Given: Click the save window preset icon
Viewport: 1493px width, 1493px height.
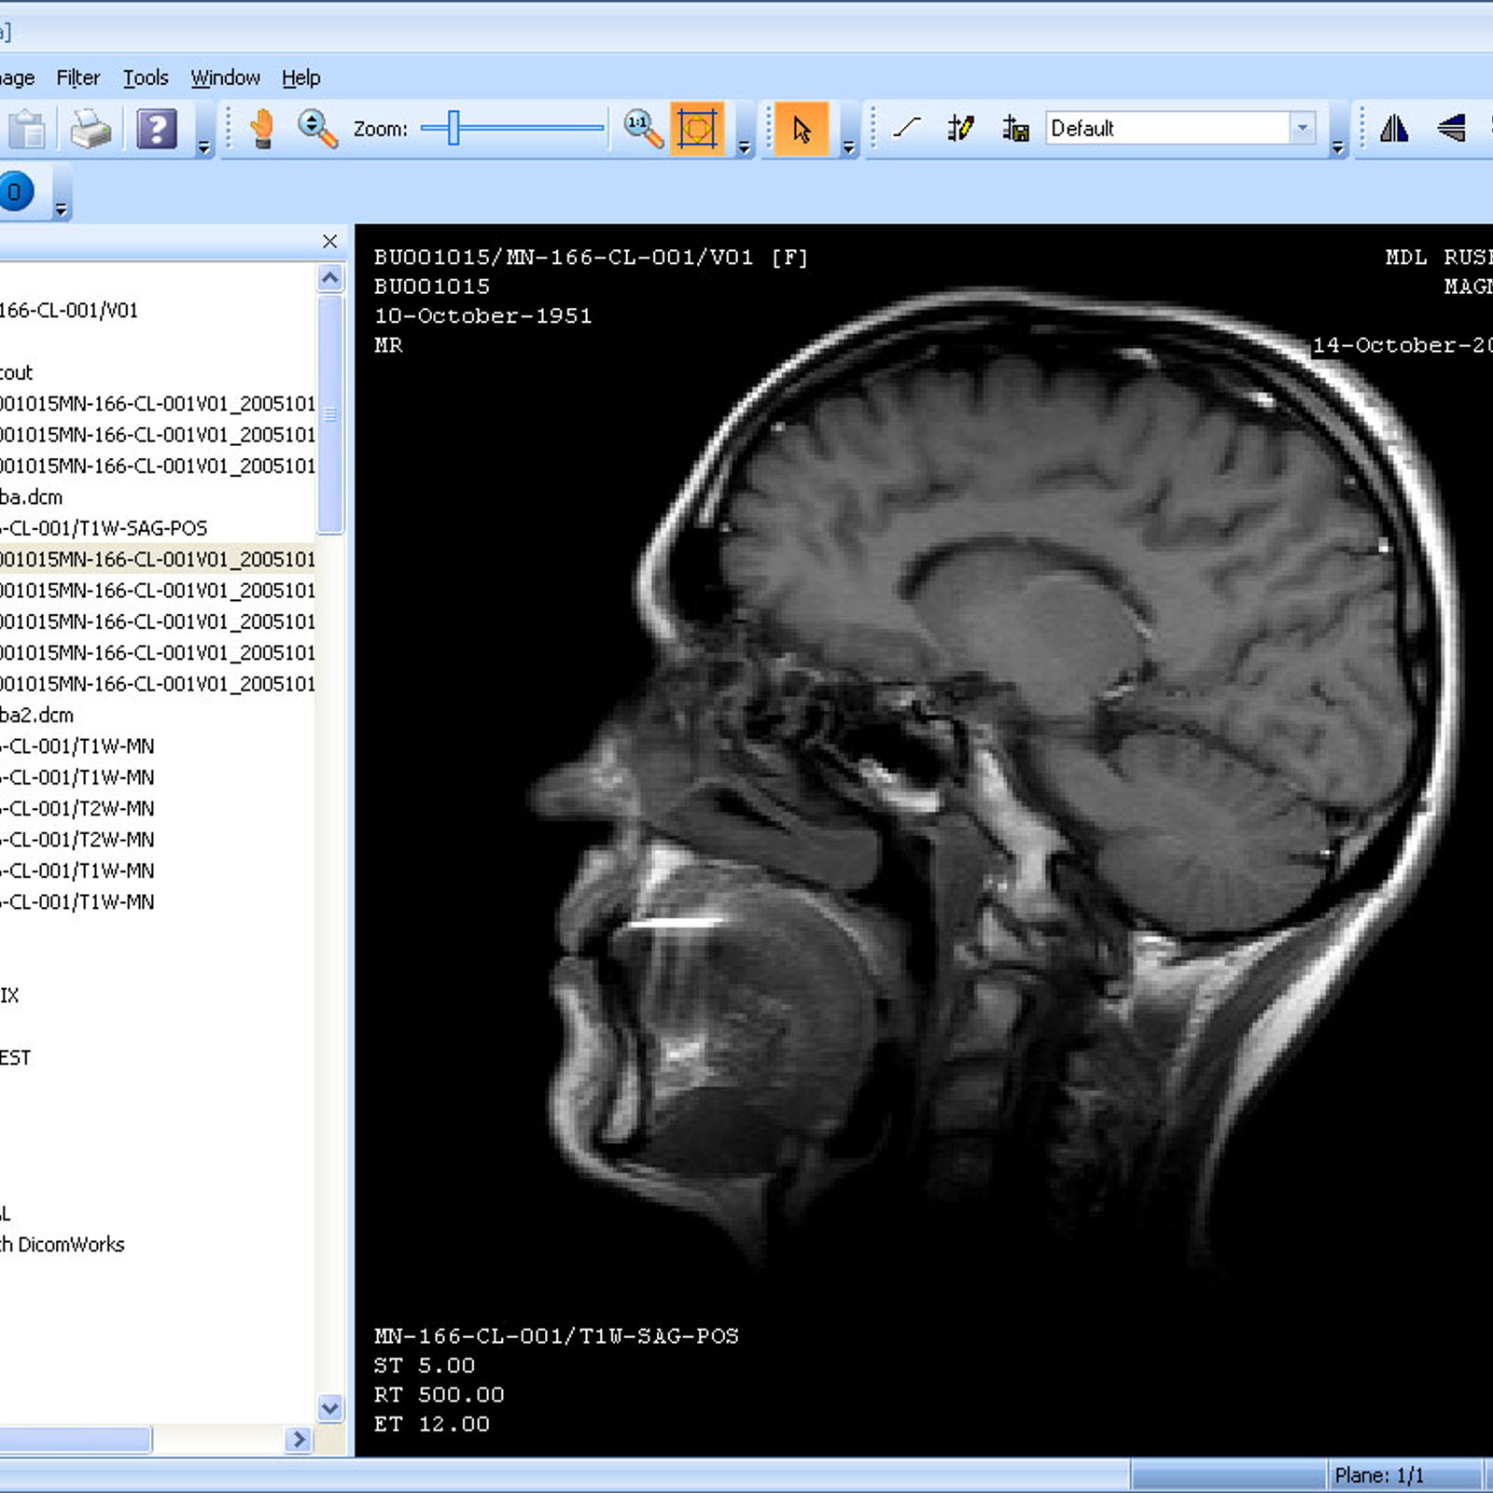Looking at the screenshot, I should [x=1015, y=128].
